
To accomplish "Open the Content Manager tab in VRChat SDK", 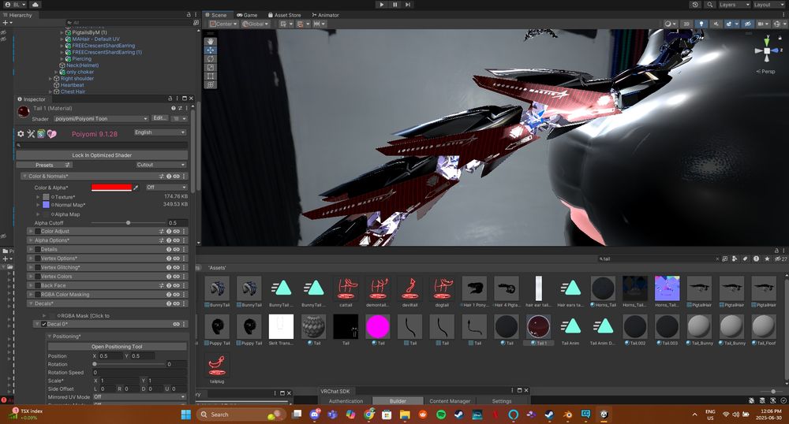I will [x=450, y=401].
